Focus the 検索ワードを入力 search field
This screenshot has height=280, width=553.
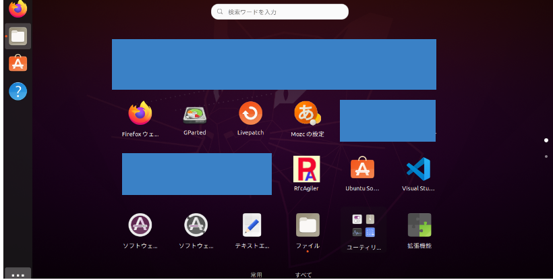(280, 11)
